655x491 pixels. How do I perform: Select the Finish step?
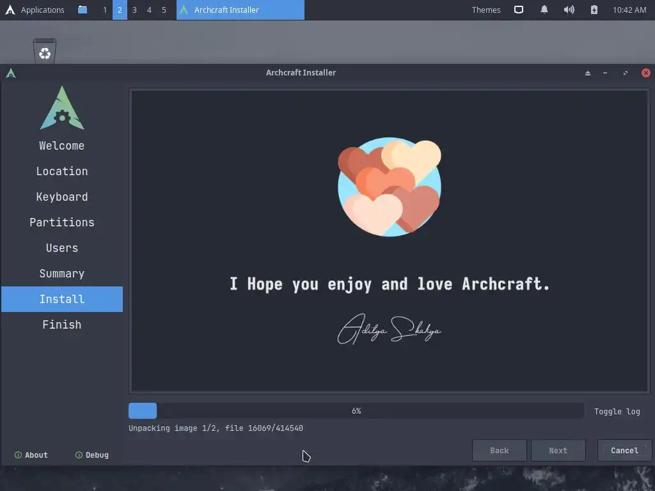[x=62, y=324]
